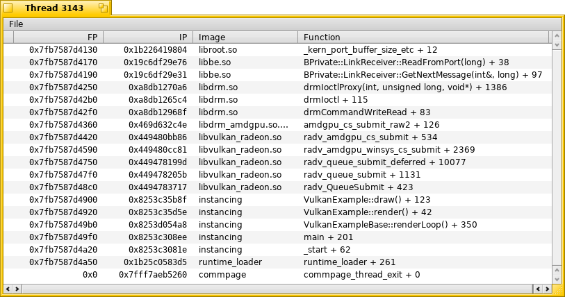Click IP value 0x7fff7aeb5260
This screenshot has width=565, height=297.
tap(153, 275)
